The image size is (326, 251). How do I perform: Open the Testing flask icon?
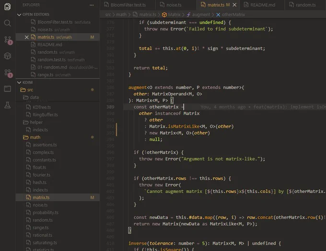coord(8,105)
